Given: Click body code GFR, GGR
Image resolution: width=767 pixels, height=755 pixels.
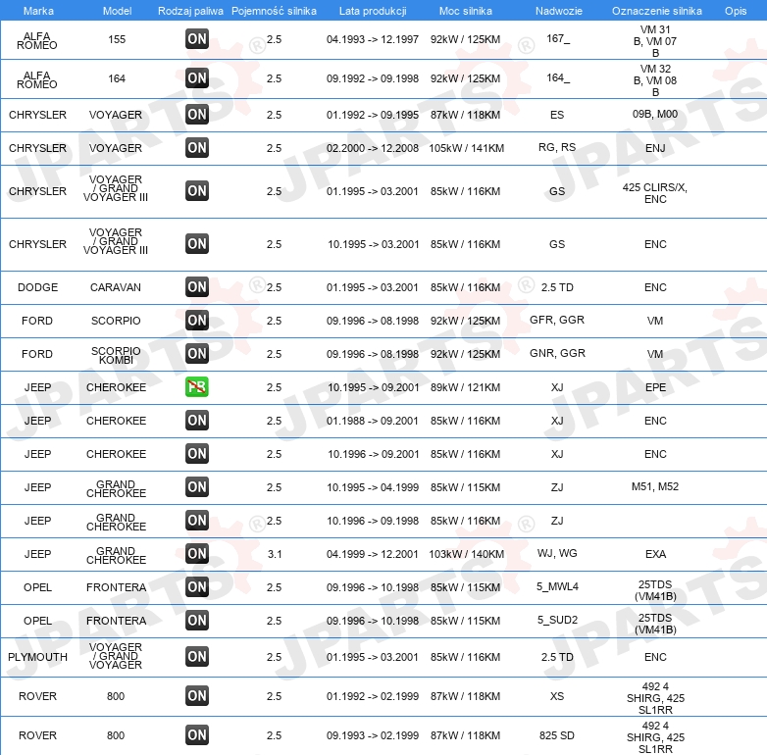Looking at the screenshot, I should [x=557, y=320].
